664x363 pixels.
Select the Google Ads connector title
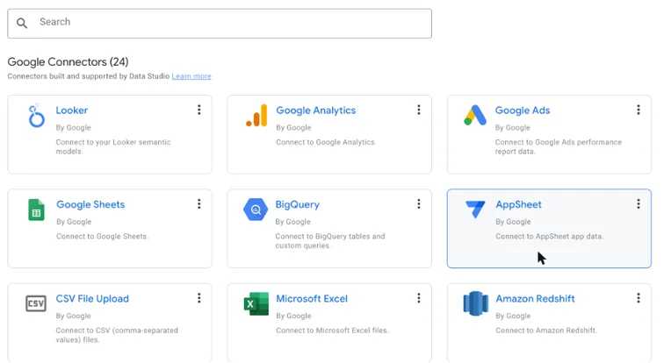523,110
